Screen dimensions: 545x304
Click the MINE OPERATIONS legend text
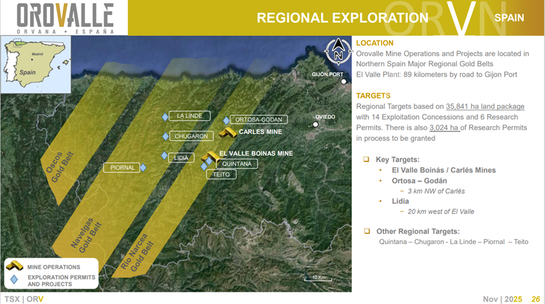click(x=54, y=267)
